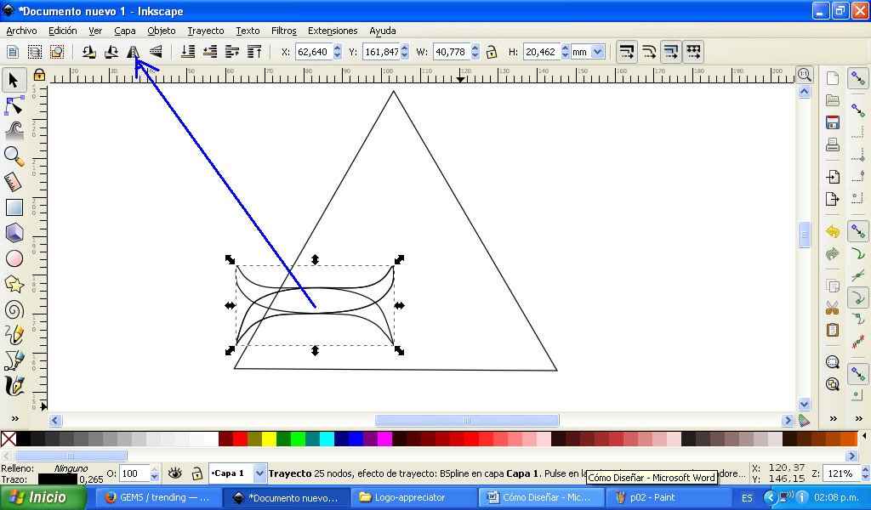Select the Tweak wave tool

coord(14,131)
